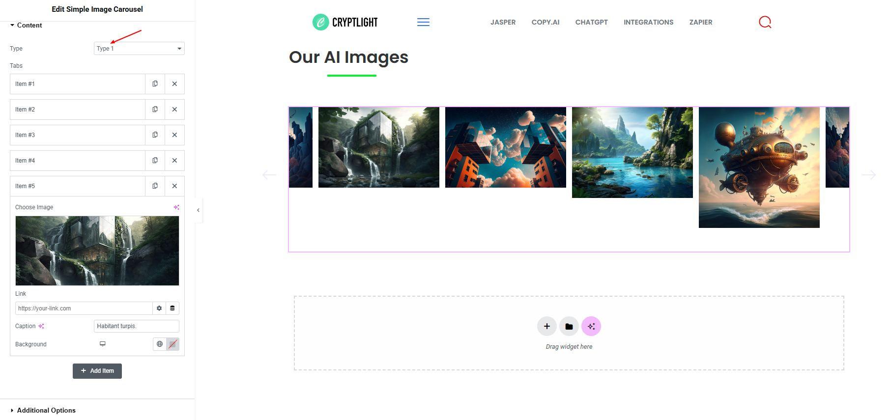Collapse the editor panel with the chevron handle
890x420 pixels.
tap(198, 210)
